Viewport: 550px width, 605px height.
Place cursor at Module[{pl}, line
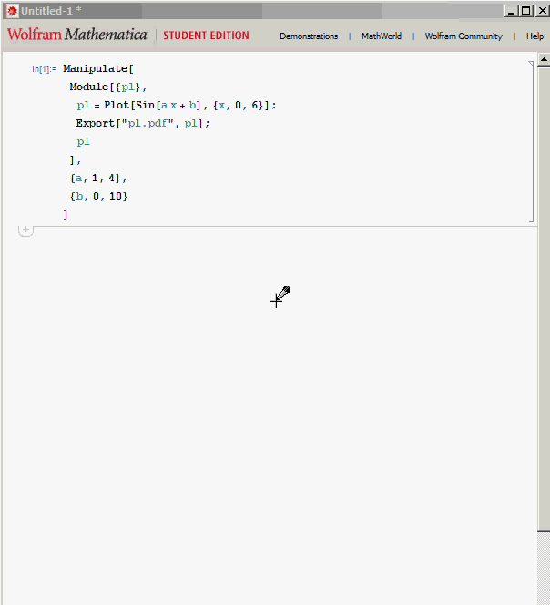click(108, 87)
